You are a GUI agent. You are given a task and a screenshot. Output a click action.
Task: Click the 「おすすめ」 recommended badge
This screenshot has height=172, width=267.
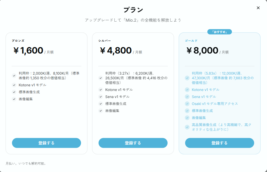[x=219, y=32]
